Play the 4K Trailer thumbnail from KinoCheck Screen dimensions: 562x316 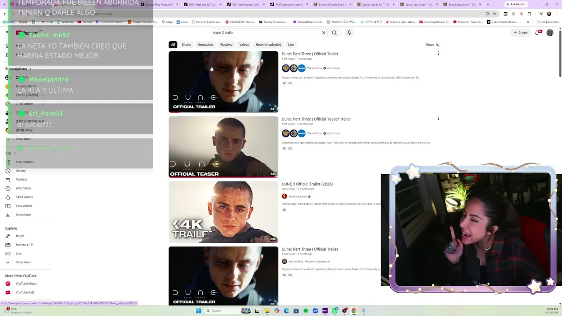223,212
